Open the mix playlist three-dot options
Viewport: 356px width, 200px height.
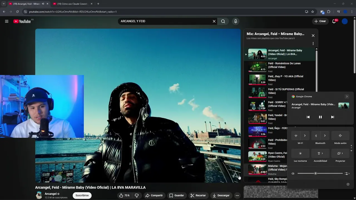[313, 44]
